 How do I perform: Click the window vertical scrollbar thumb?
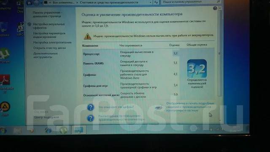click(x=219, y=53)
